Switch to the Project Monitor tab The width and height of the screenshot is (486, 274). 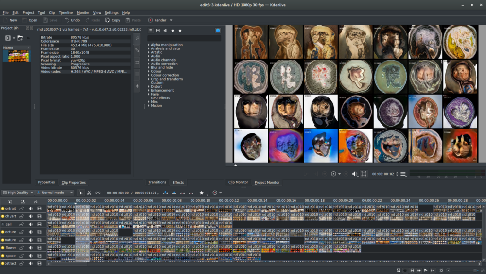[267, 182]
